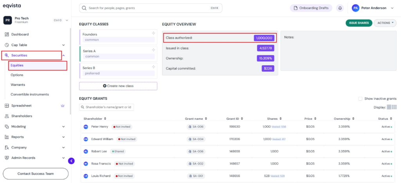
Task: Click the eqvista logo
Action: 12,5
